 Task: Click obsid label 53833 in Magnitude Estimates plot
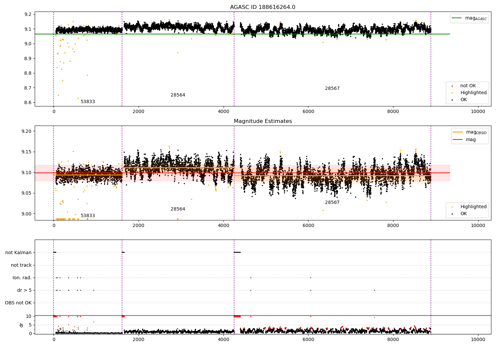[x=88, y=216]
